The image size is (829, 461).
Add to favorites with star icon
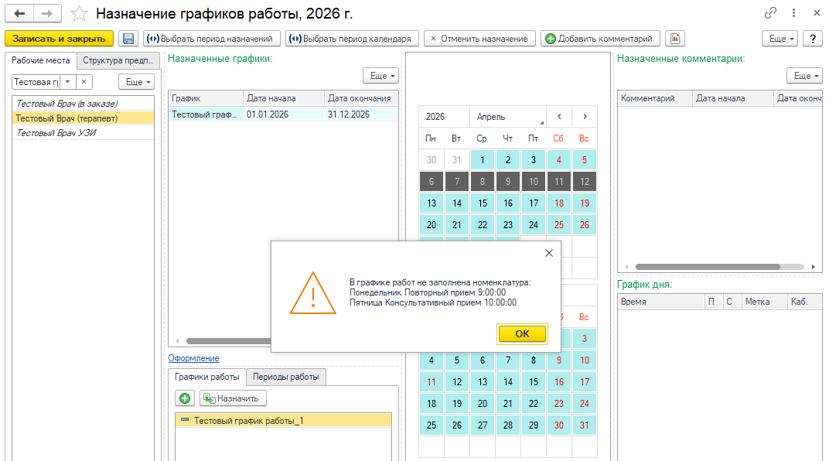coord(79,14)
